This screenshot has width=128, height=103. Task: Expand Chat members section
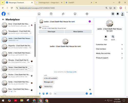tap(110, 49)
